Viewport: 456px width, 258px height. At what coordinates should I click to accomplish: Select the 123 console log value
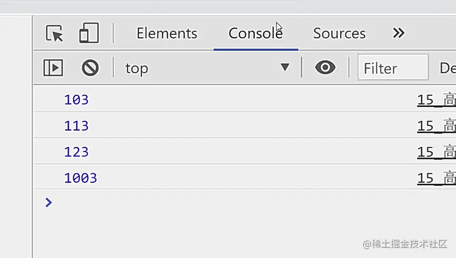click(76, 153)
